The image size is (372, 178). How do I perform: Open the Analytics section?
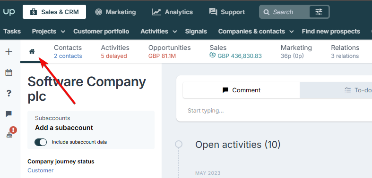(173, 12)
